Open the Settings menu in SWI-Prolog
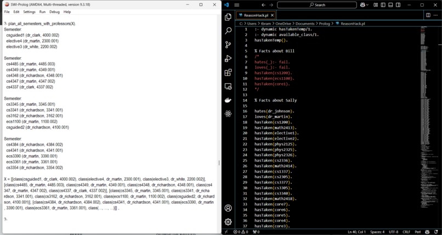 [29, 12]
